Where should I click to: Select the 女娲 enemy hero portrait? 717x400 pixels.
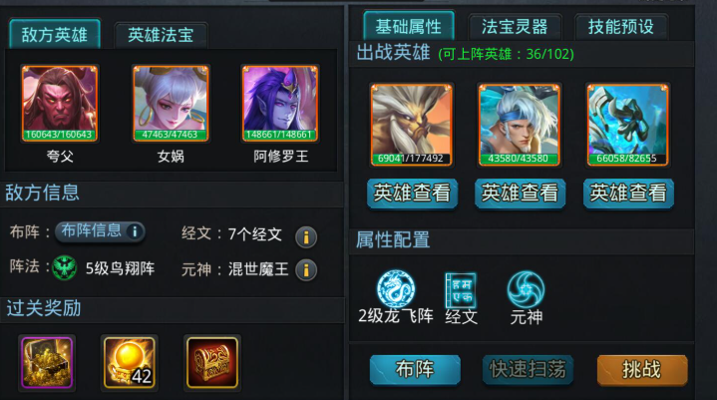point(171,104)
